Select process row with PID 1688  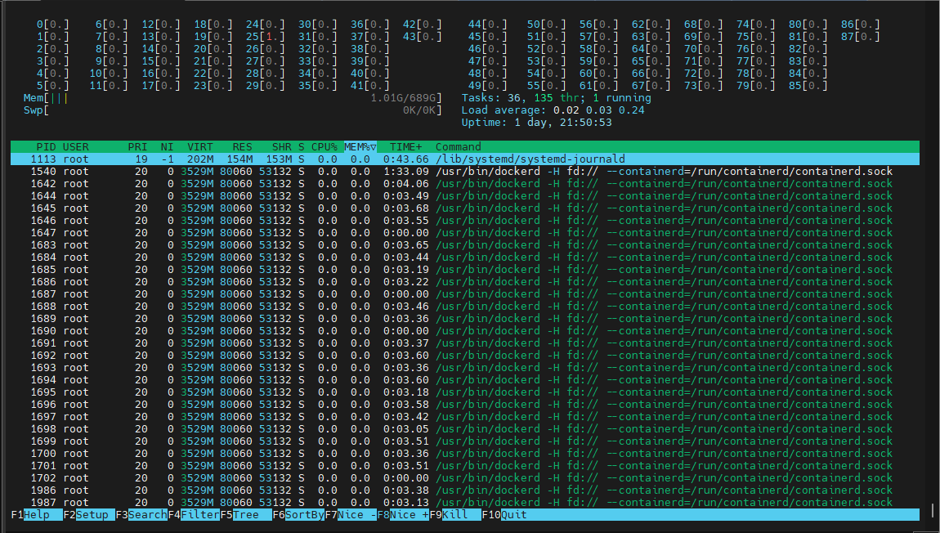[x=464, y=307]
